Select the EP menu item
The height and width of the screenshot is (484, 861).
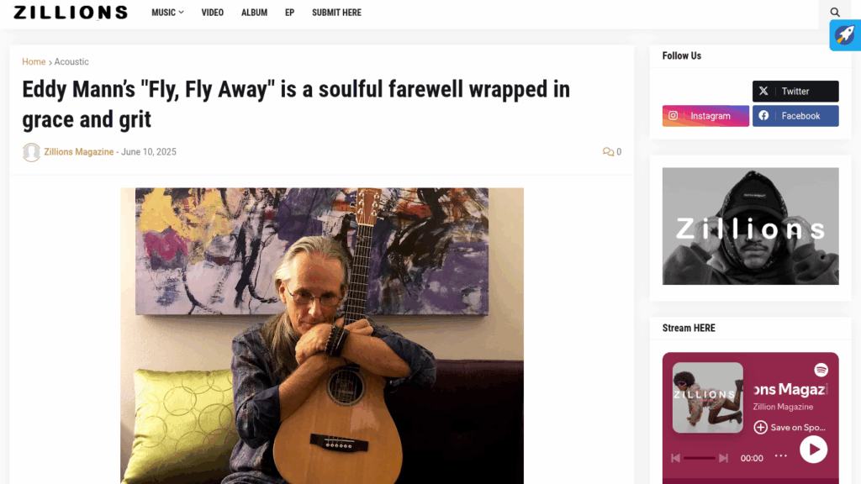pyautogui.click(x=289, y=13)
